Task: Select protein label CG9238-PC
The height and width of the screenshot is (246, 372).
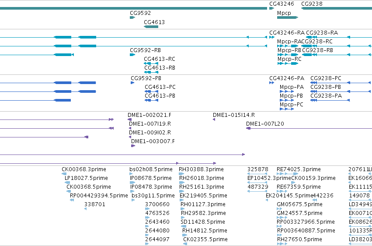Action: pos(326,78)
